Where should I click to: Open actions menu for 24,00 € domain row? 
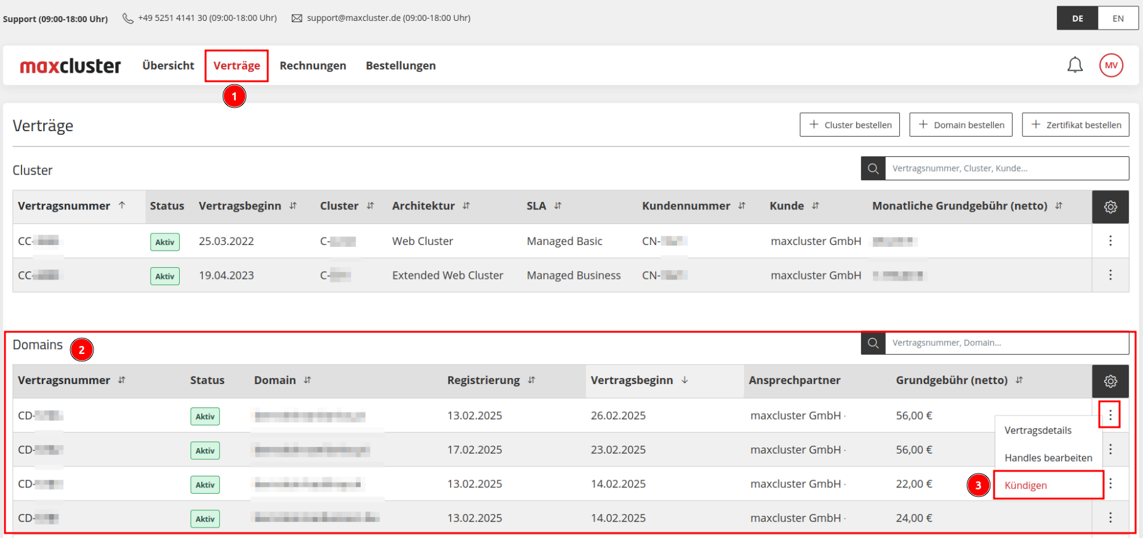(x=1110, y=518)
